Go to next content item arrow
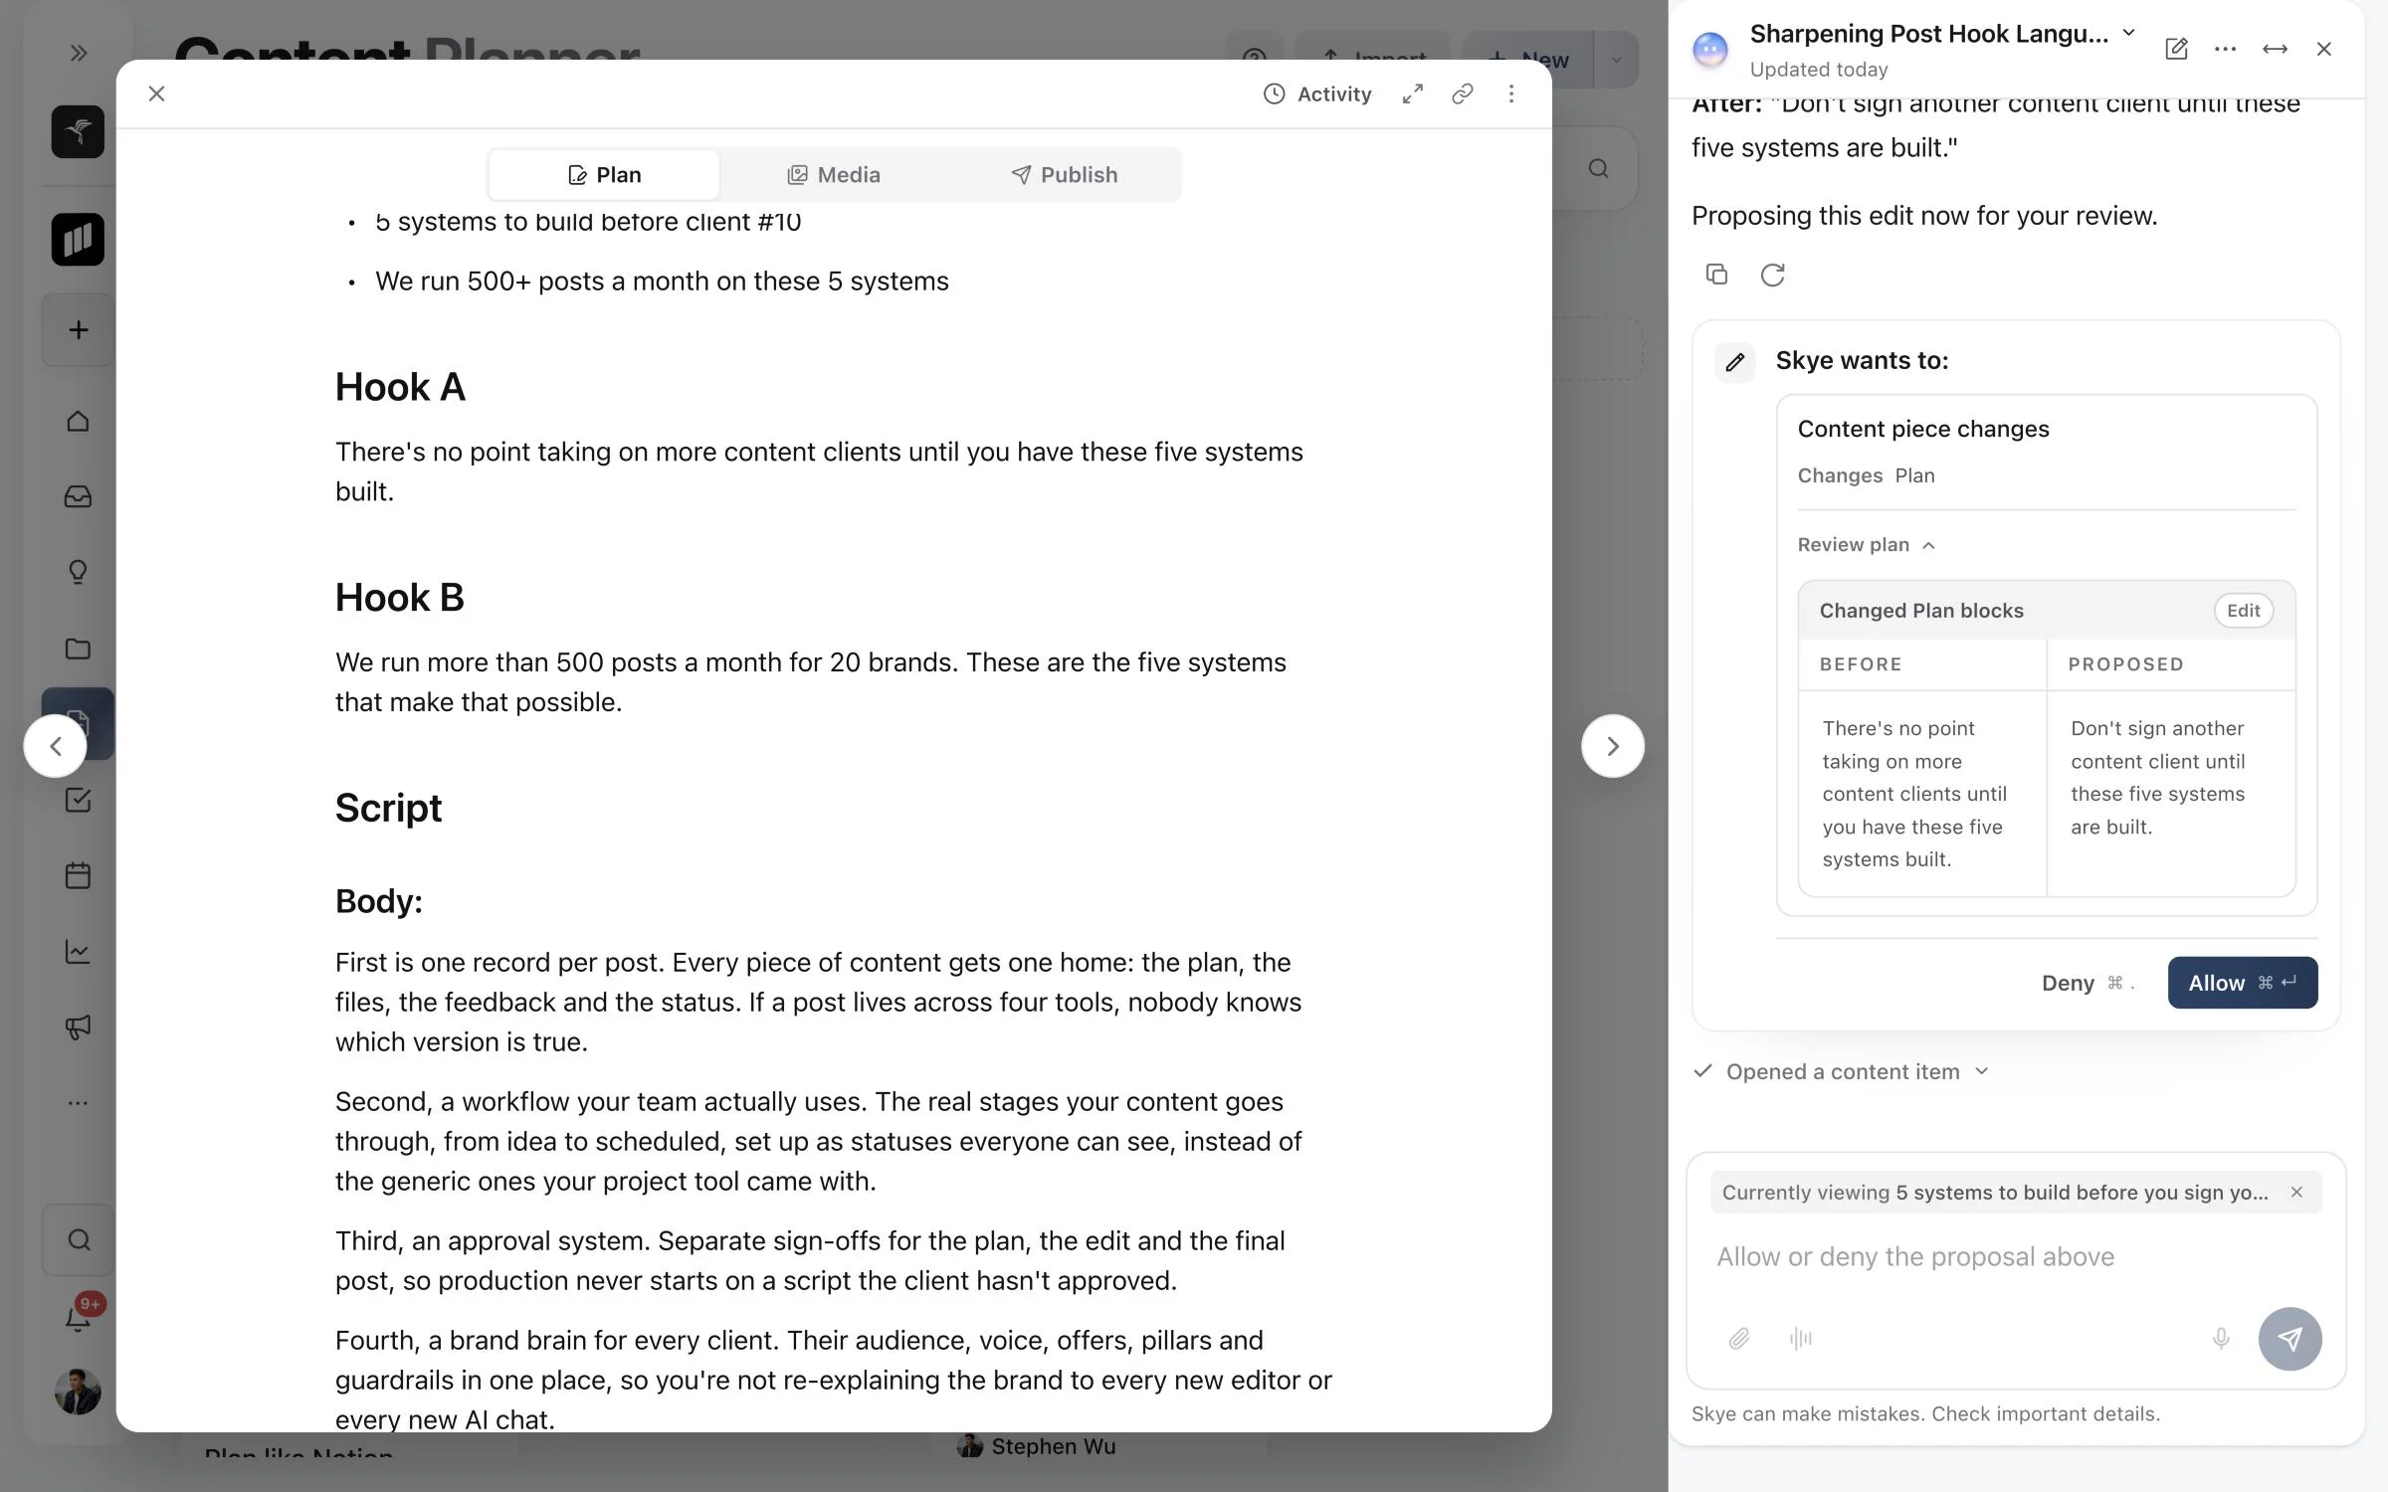Viewport: 2388px width, 1492px height. [1613, 746]
